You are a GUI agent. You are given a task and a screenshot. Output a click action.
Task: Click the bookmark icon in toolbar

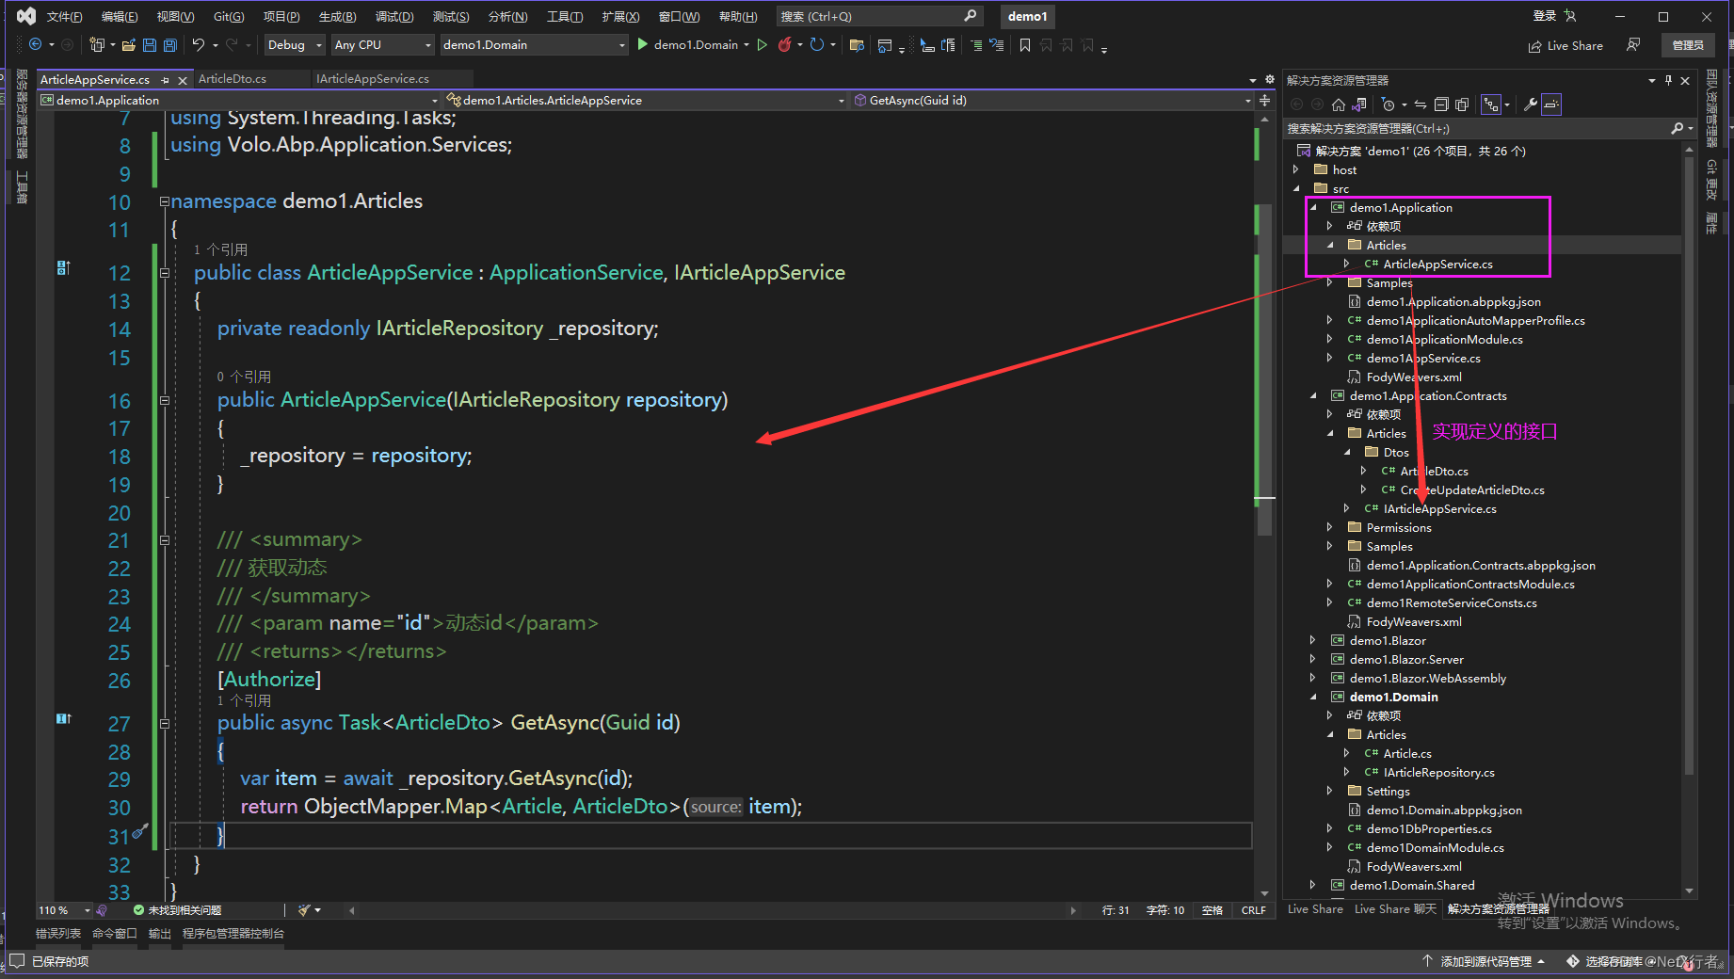(1025, 45)
